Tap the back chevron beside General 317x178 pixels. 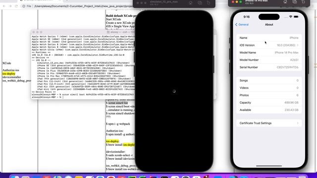[x=236, y=25]
